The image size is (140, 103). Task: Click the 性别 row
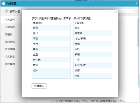point(51,28)
